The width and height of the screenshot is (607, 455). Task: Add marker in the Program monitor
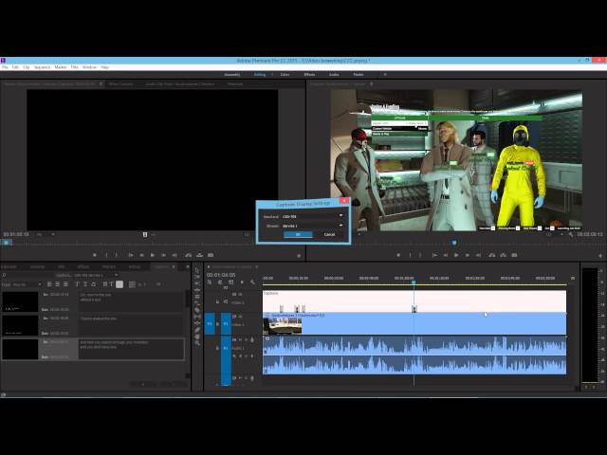tap(398, 255)
